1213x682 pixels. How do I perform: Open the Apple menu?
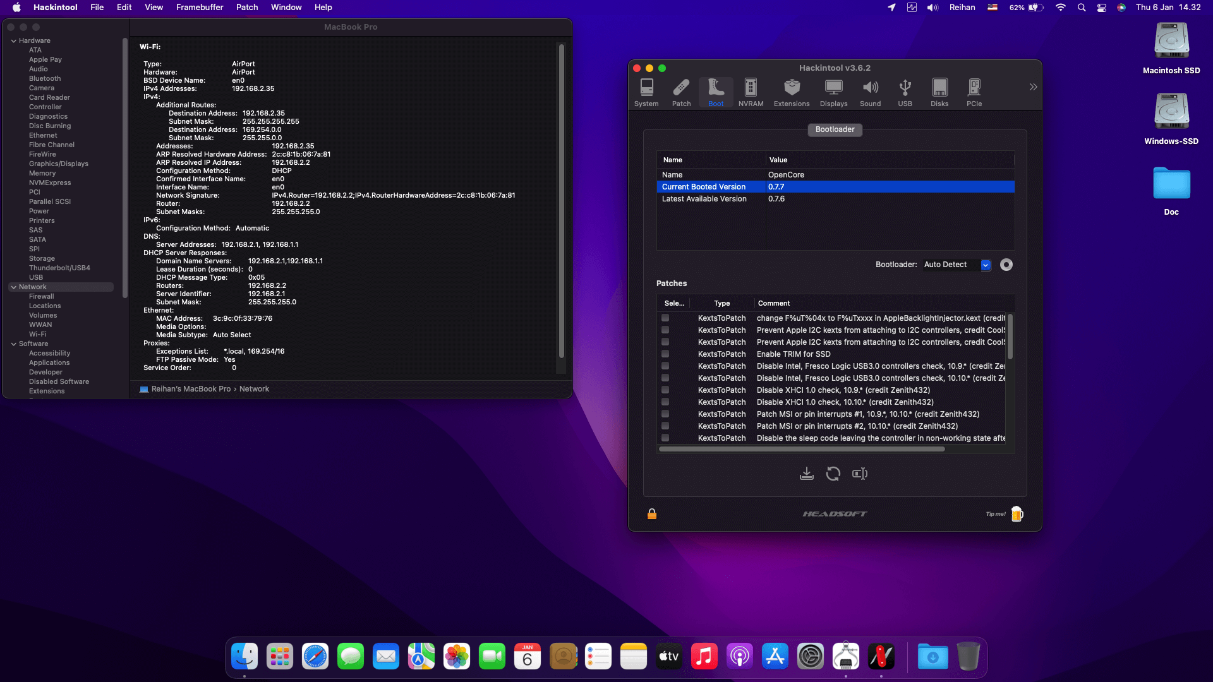click(17, 8)
